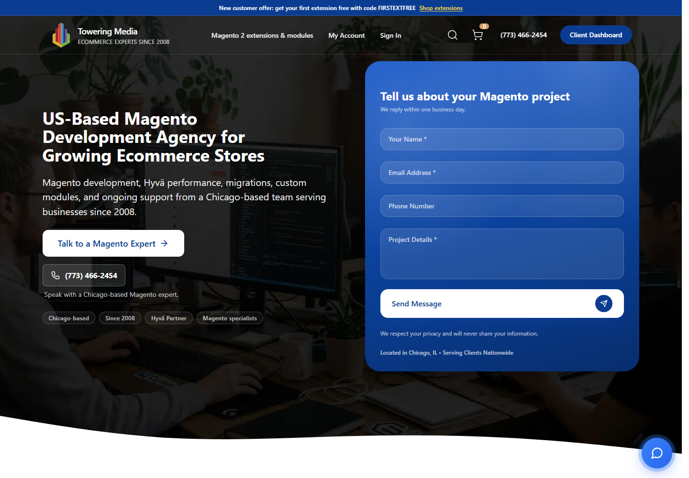Click the privacy notice below Send Message

click(459, 334)
